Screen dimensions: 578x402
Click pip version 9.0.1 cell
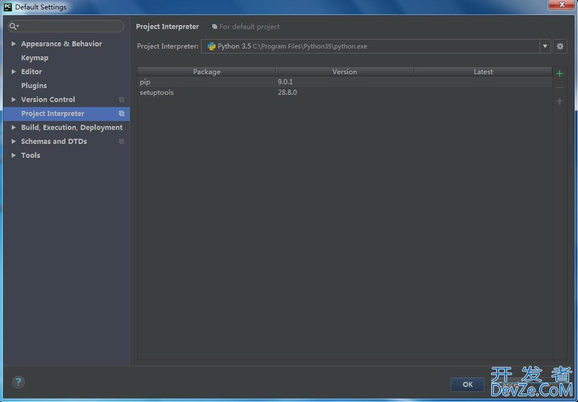tap(285, 82)
